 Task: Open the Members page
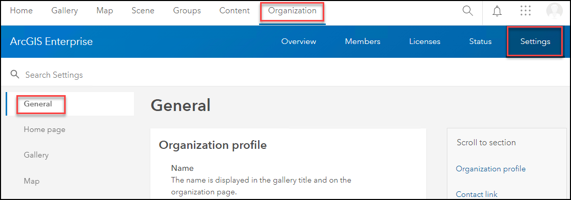363,41
